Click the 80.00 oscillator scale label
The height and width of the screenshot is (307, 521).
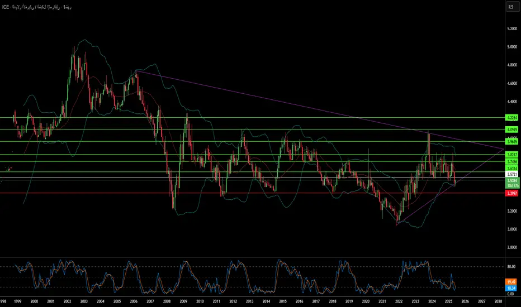click(x=511, y=266)
